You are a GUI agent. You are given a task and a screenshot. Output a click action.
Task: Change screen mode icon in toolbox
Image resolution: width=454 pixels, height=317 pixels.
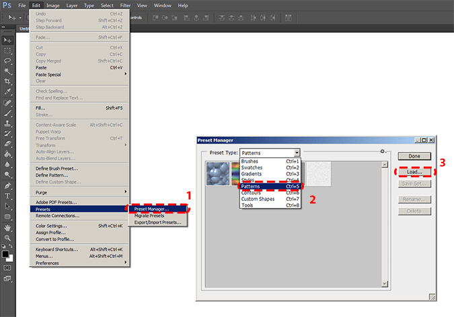[x=7, y=279]
